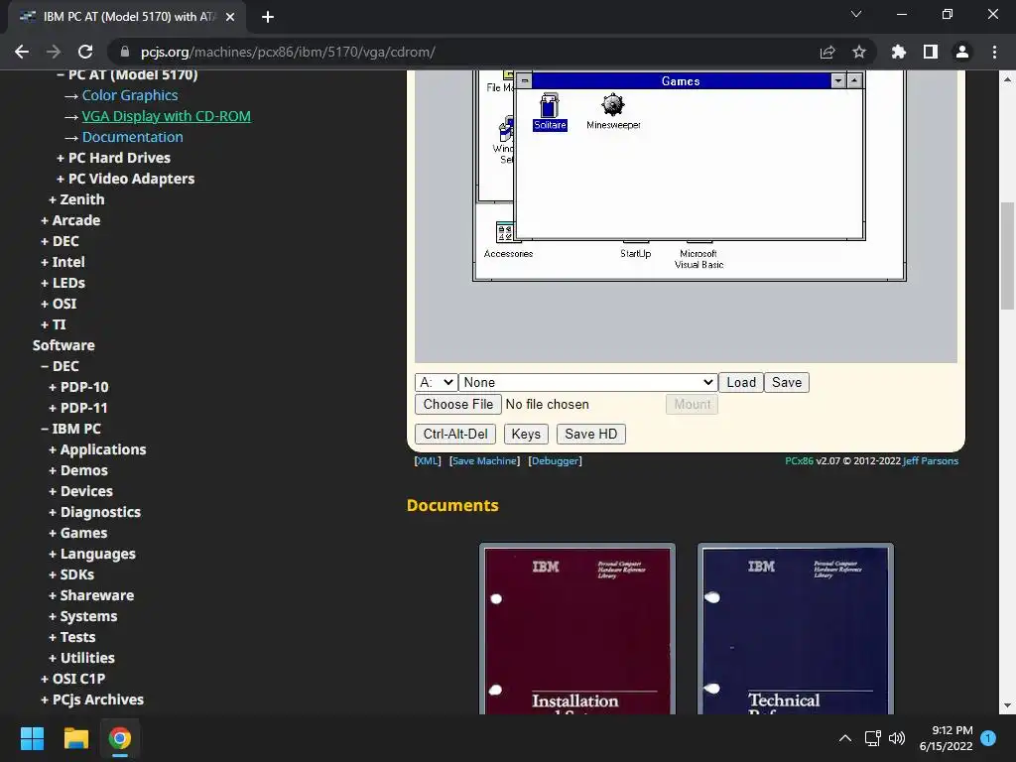Screen dimensions: 1016x762
Task: Open the Chrome three-dot menu
Action: point(994,52)
